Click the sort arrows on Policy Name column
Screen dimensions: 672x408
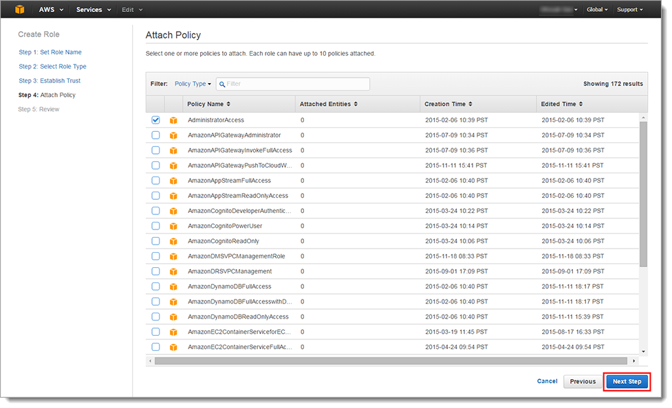tap(228, 104)
